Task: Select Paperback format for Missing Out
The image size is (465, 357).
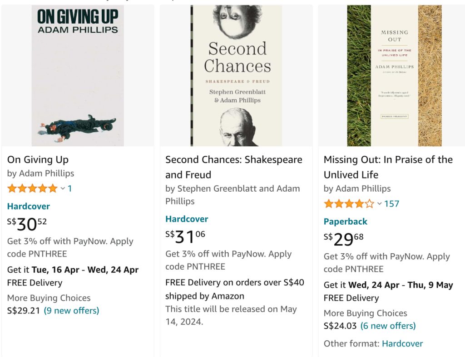Action: pyautogui.click(x=345, y=222)
